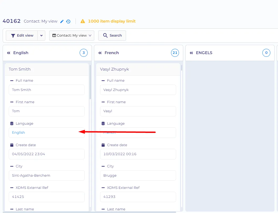Click the French column count badge 21
Image resolution: width=278 pixels, height=213 pixels.
[175, 53]
